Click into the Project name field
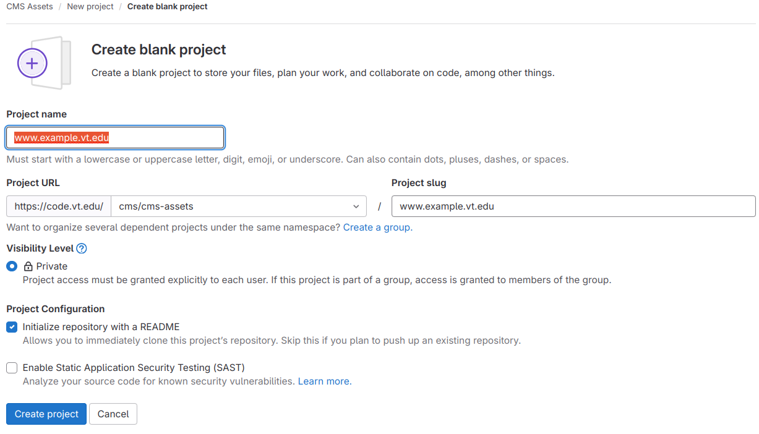The image size is (759, 434). point(115,137)
